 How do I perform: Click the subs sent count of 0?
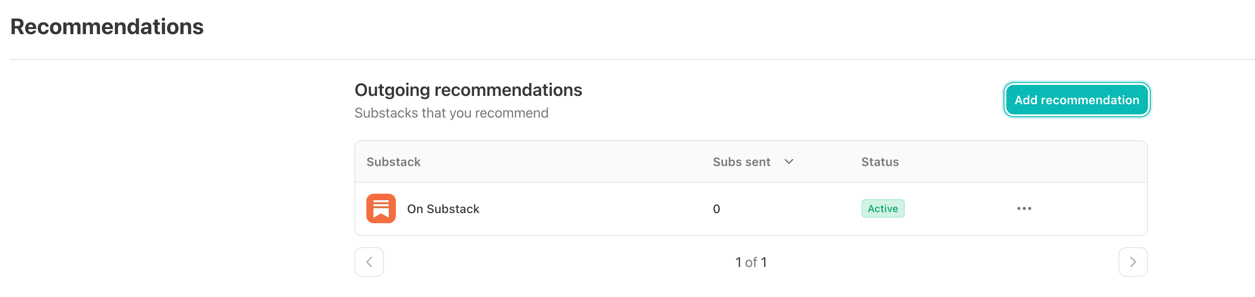(716, 209)
